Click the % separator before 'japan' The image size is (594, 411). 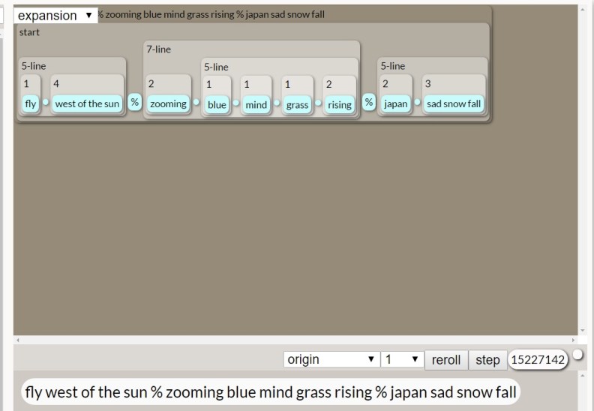tap(369, 102)
